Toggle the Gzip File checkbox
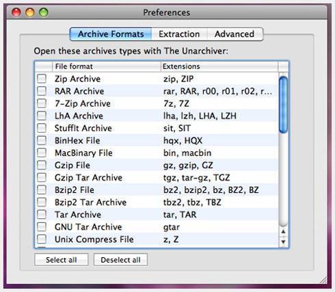The width and height of the screenshot is (335, 292). 42,165
